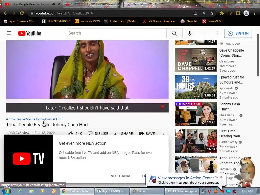260x195 pixels.
Task: Open the First Time Hearing video thumbnail
Action: [x=196, y=141]
